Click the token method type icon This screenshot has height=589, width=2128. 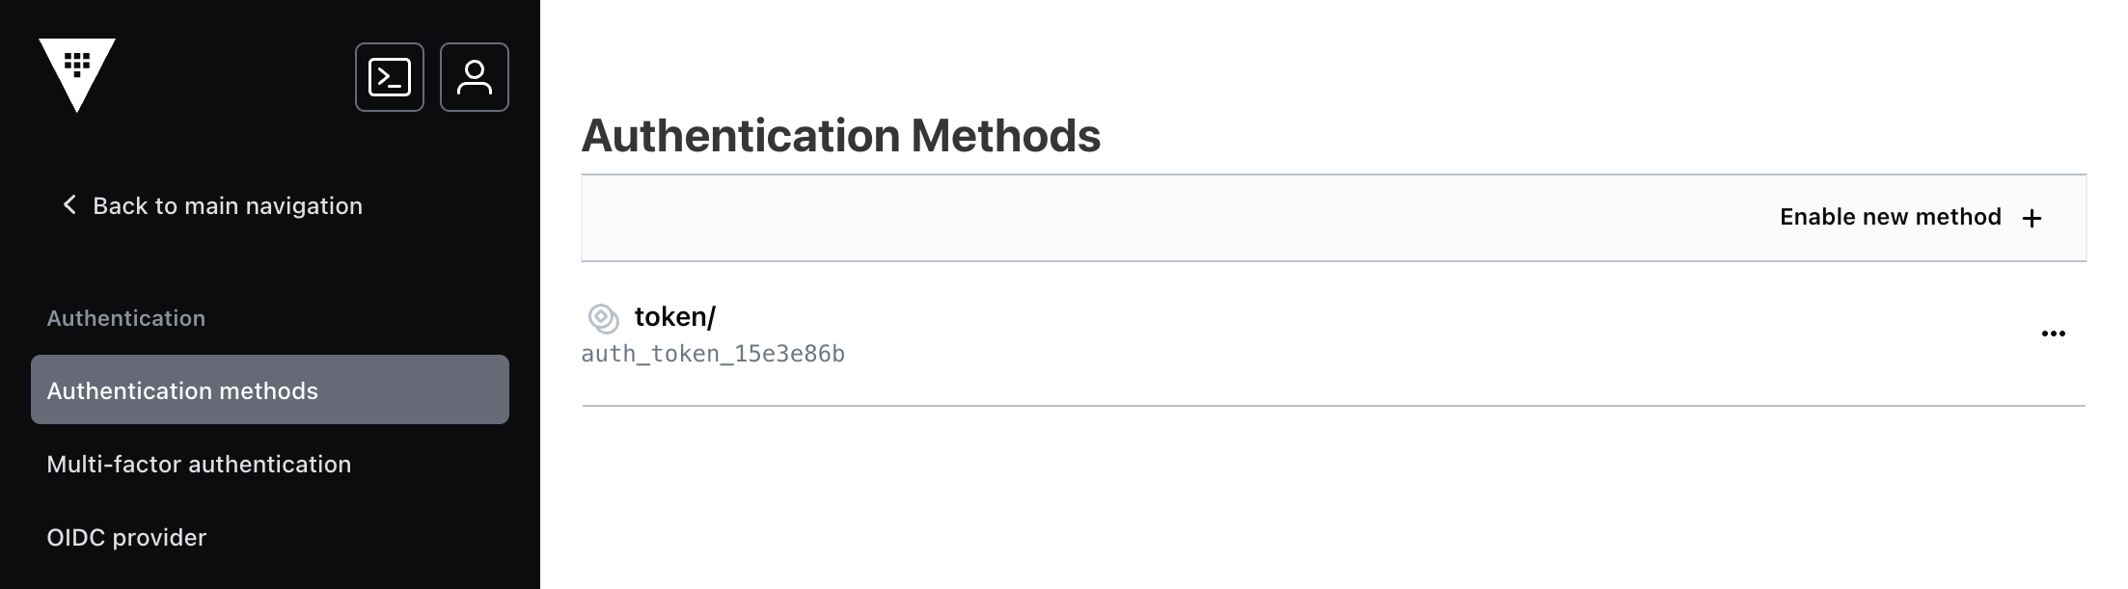click(604, 317)
